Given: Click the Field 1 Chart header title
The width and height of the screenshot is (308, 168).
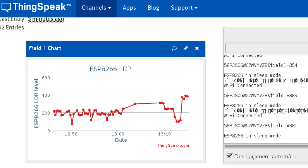Looking at the screenshot, I should click(45, 48).
